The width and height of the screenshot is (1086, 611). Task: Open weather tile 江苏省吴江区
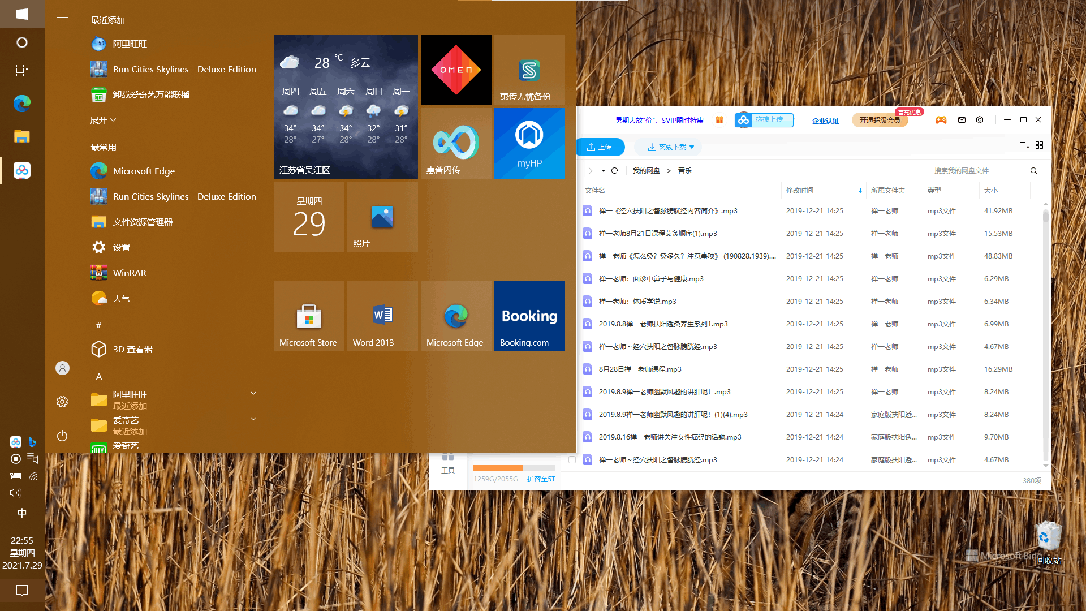coord(346,106)
